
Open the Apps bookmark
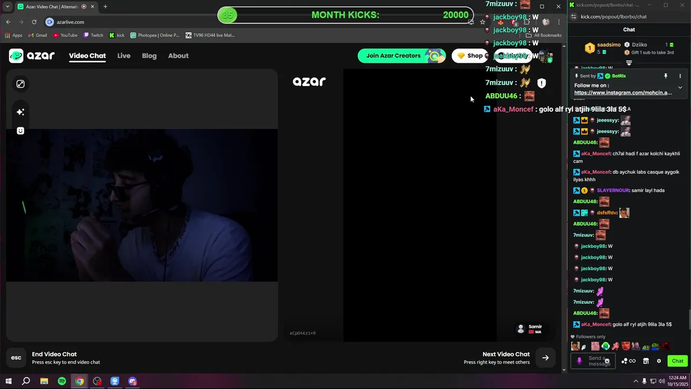(13, 35)
